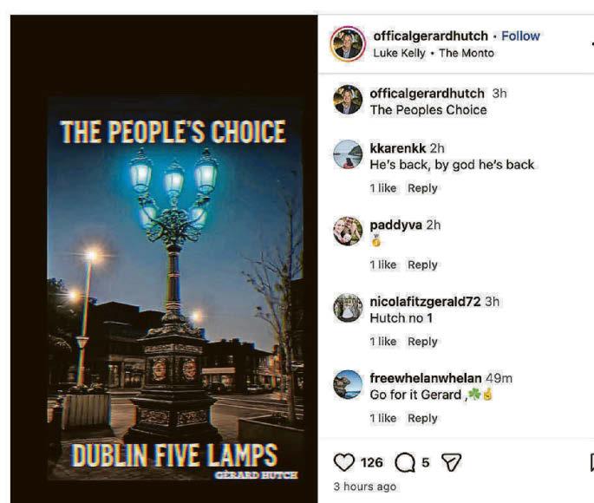
Task: Reply to paddyva's comment
Action: (422, 265)
